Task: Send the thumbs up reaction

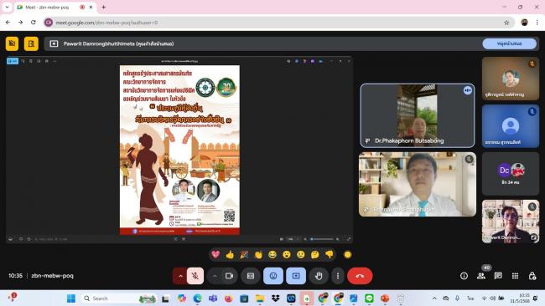Action: 230,255
